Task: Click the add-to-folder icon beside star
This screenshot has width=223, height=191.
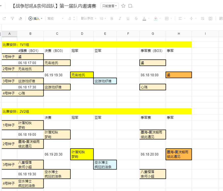Action: click(130, 6)
